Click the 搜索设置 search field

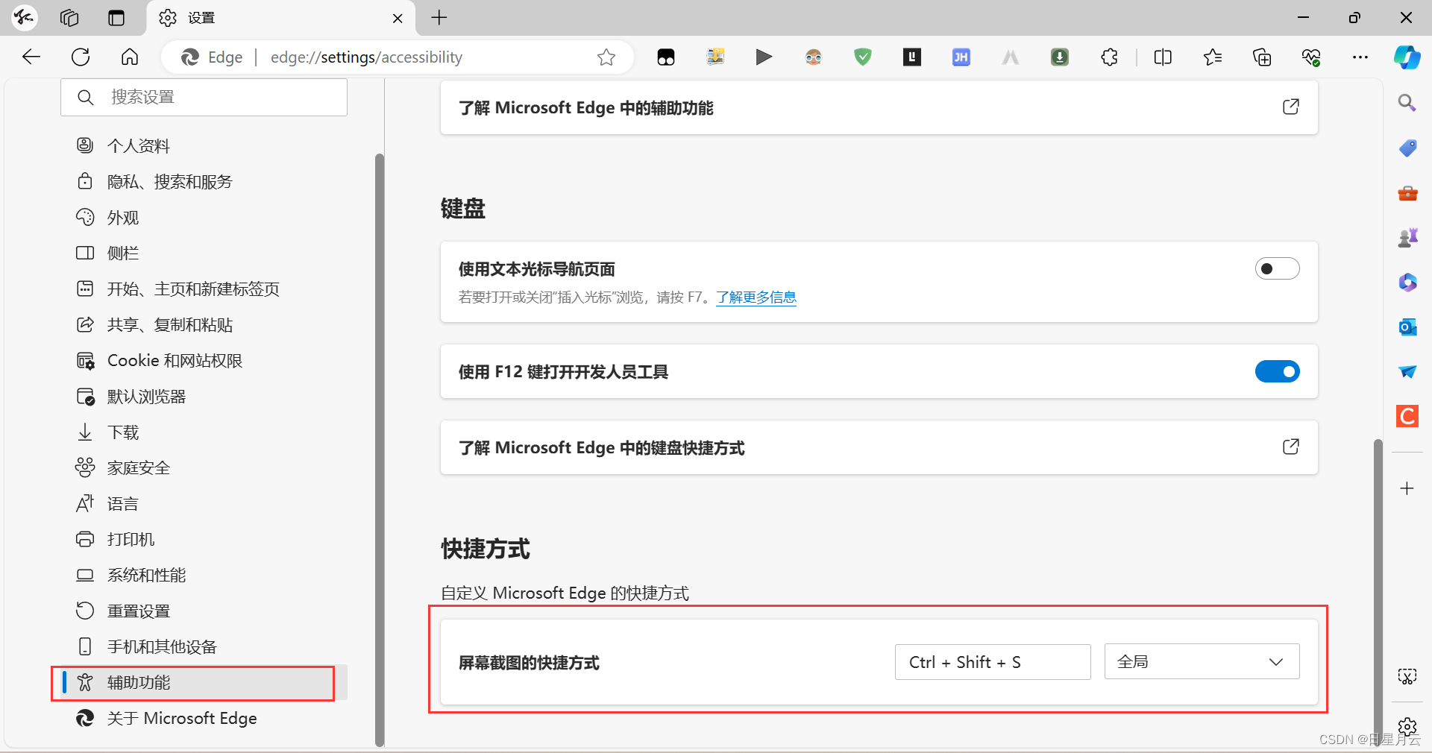(204, 97)
